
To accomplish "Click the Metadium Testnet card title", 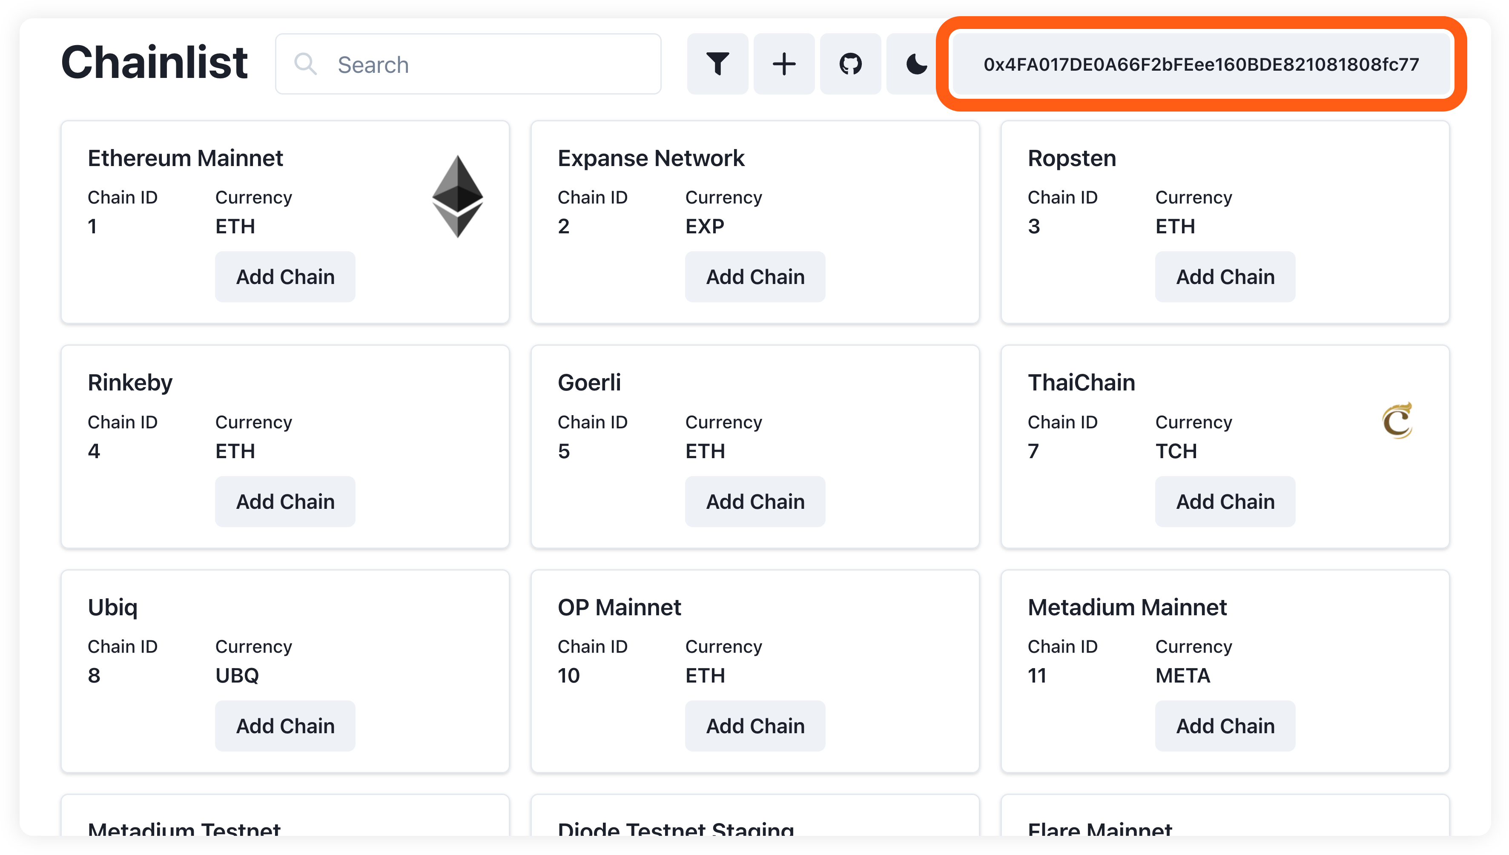I will tap(184, 829).
